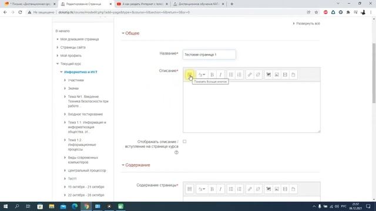Toggle Bold in Описание editor toolbar
376x211 pixels.
(212, 74)
